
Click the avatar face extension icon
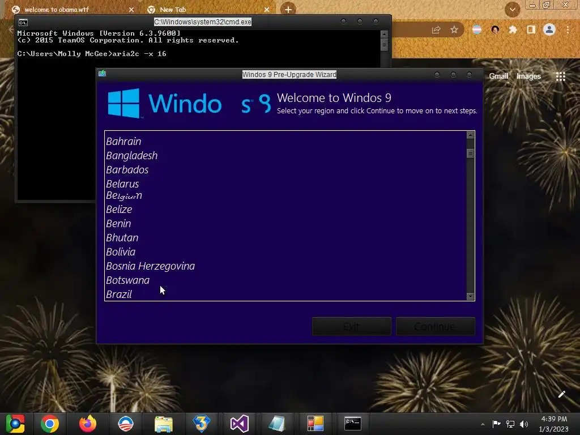point(495,29)
